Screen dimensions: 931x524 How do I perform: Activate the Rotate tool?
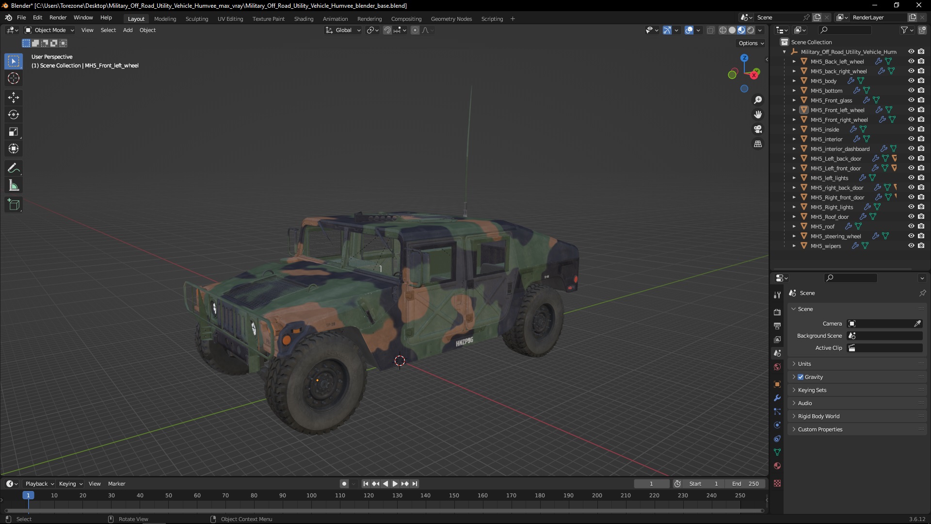(14, 115)
